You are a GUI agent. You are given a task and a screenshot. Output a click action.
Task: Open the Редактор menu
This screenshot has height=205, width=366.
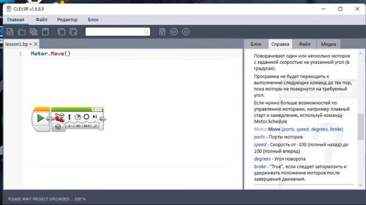(x=67, y=20)
